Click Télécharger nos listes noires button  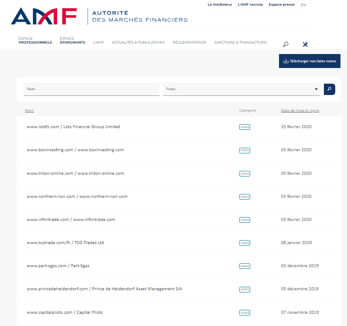coord(310,61)
